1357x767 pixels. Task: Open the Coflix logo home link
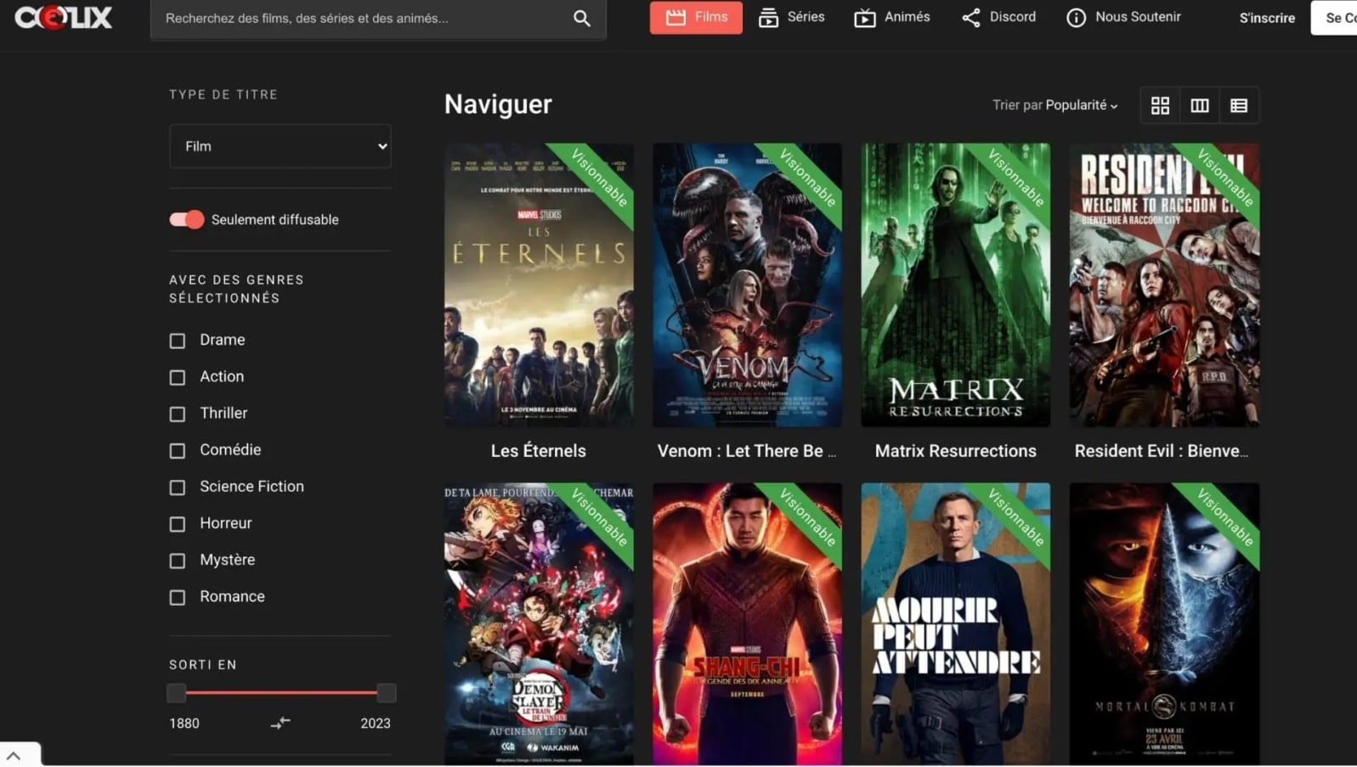tap(63, 17)
